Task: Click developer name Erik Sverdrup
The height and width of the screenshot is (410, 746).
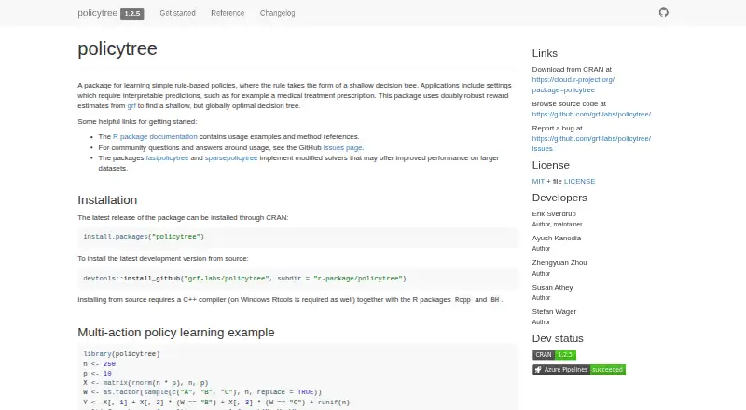Action: tap(554, 214)
